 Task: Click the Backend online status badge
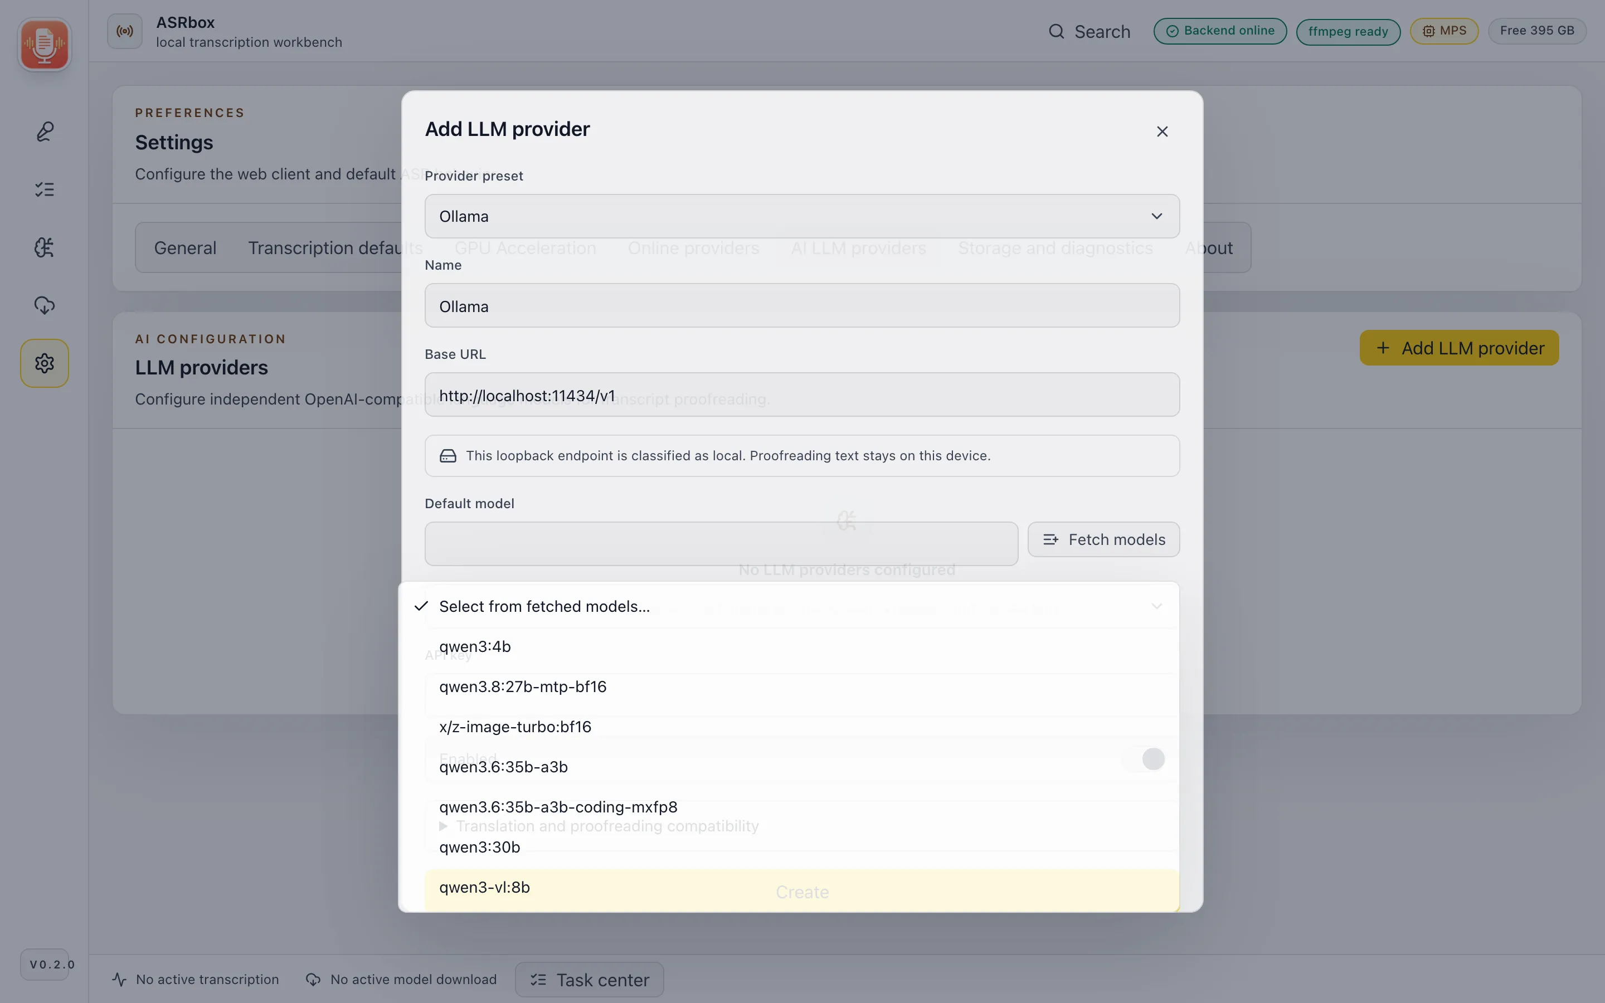click(x=1220, y=31)
